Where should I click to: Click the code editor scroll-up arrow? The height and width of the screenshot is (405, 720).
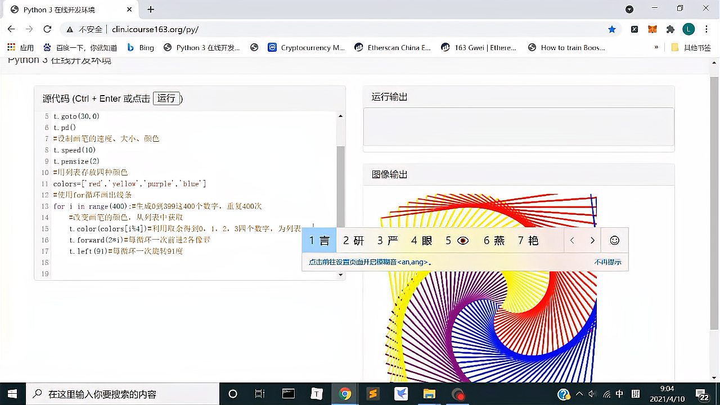(x=340, y=116)
